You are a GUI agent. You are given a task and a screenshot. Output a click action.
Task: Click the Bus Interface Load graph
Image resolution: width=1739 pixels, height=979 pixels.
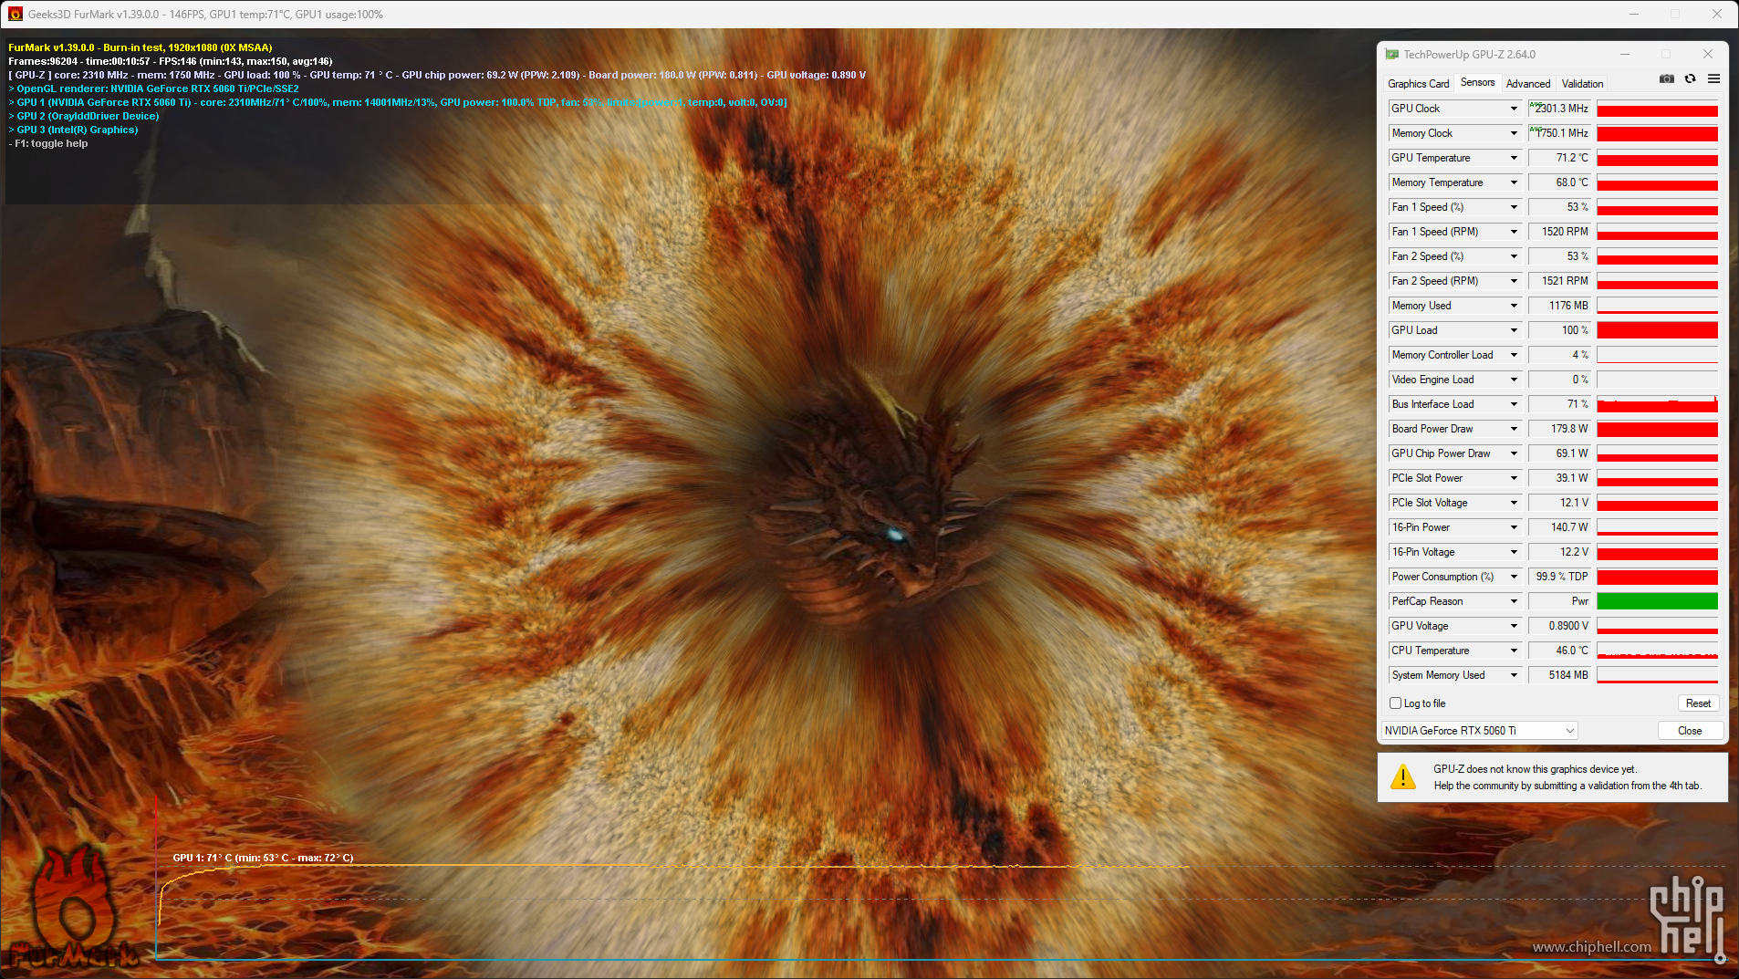click(x=1657, y=404)
